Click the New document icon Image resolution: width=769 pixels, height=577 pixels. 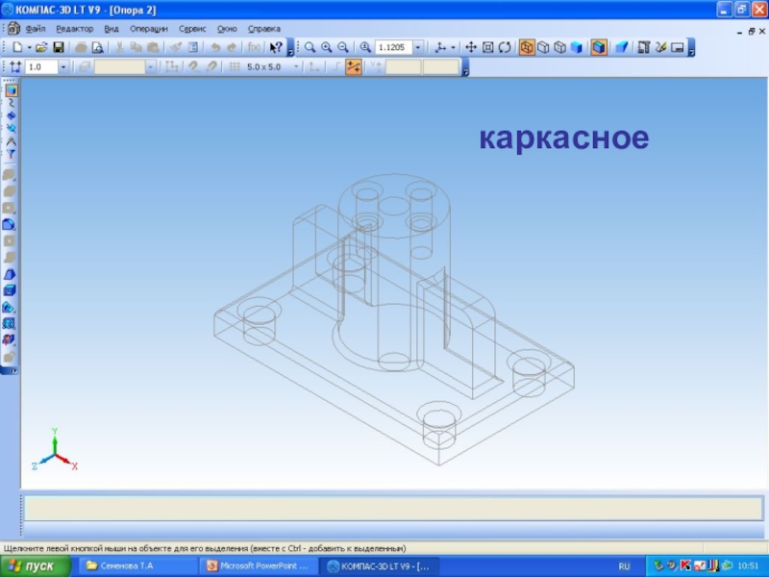pyautogui.click(x=16, y=47)
